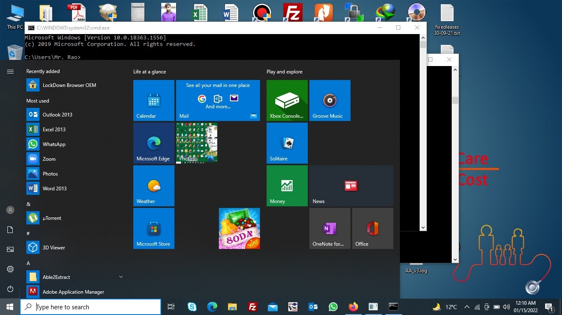
Task: Launch Xbox Console Companion tile
Action: tap(287, 100)
